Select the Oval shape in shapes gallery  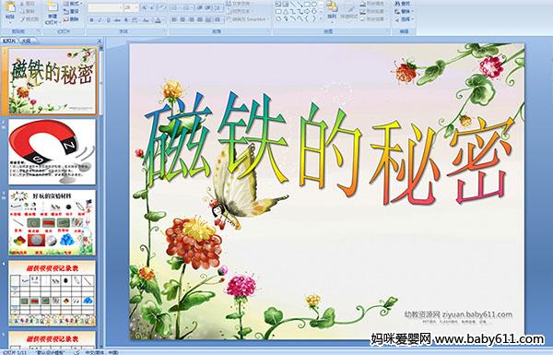pyautogui.click(x=314, y=5)
